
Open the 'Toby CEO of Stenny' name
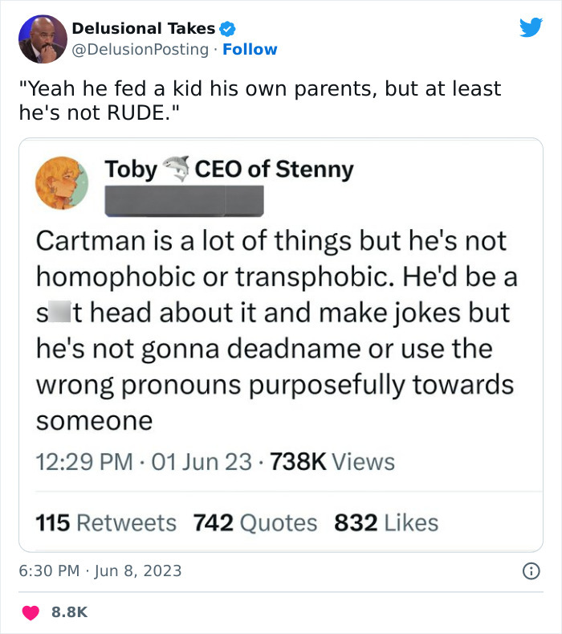coord(229,170)
